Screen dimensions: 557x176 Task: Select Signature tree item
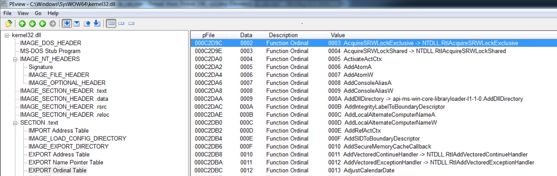pos(41,67)
